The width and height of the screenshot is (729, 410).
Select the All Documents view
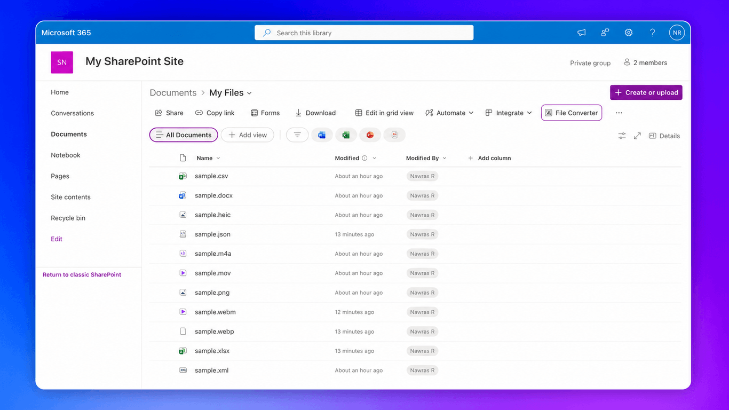coord(184,135)
